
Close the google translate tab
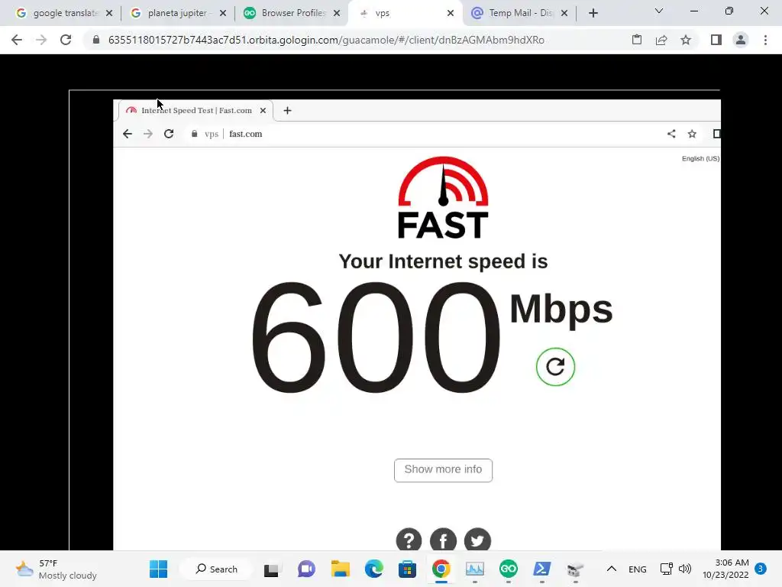coord(109,14)
